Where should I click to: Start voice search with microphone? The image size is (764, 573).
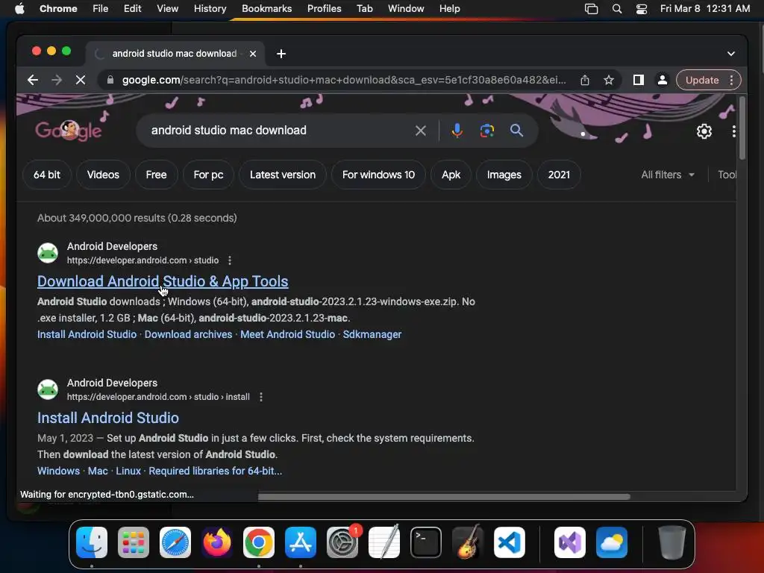[457, 131]
